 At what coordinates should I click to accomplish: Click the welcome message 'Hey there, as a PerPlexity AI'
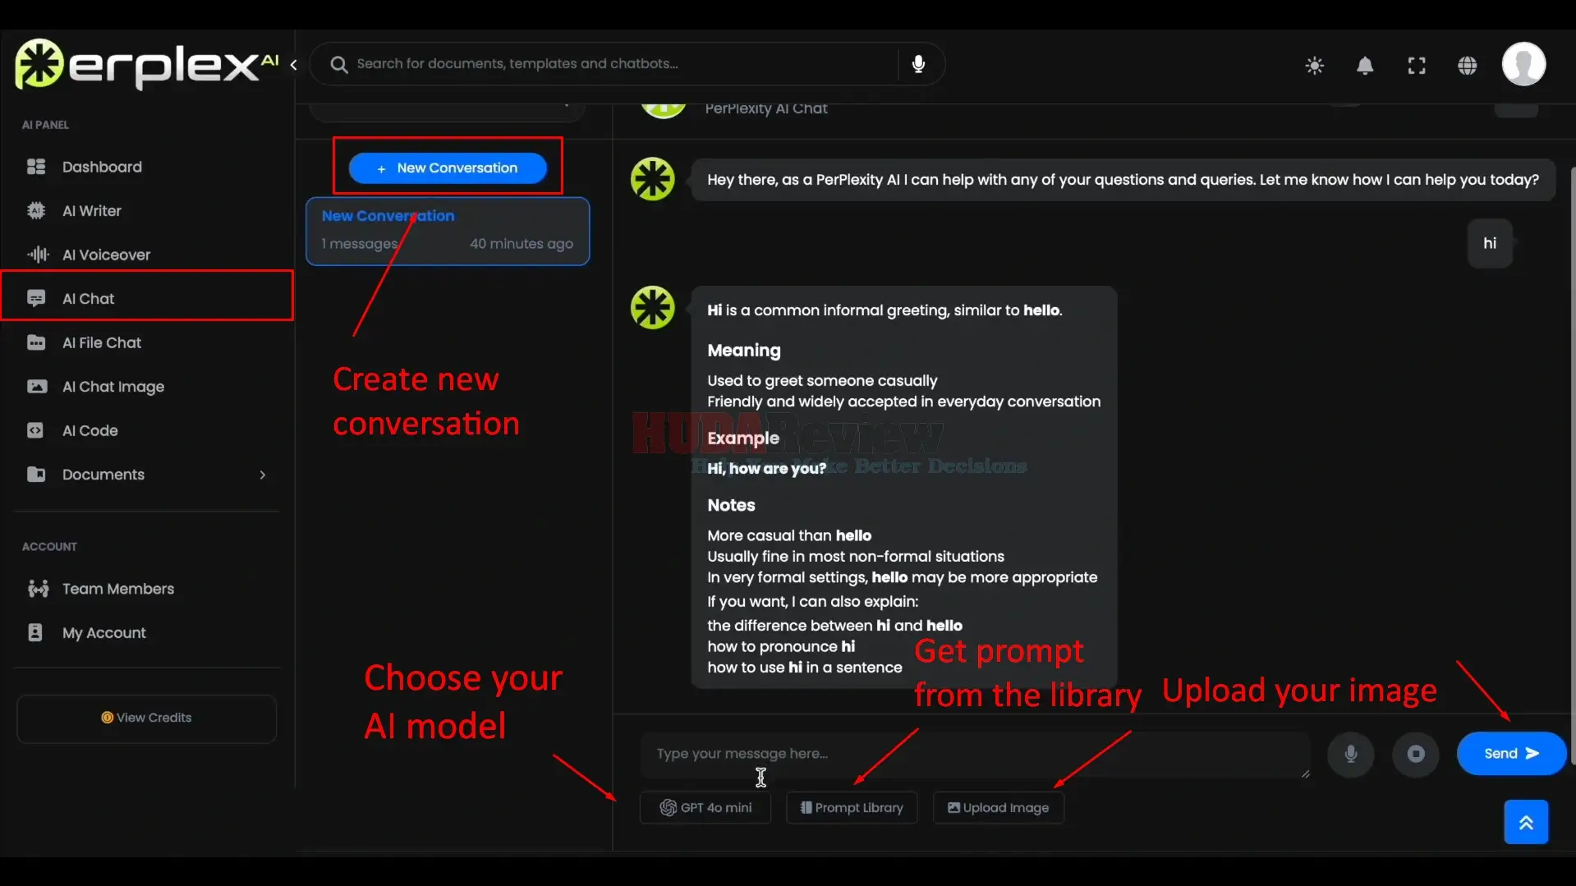[x=1123, y=180]
